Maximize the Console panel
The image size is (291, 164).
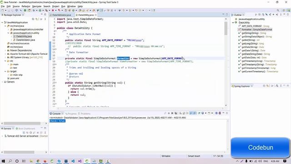click(227, 113)
